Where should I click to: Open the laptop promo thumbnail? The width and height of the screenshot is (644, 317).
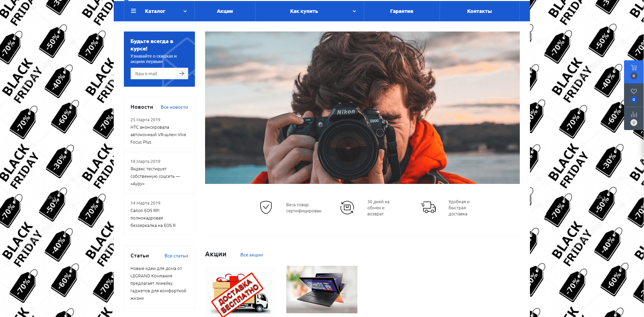pos(321,290)
